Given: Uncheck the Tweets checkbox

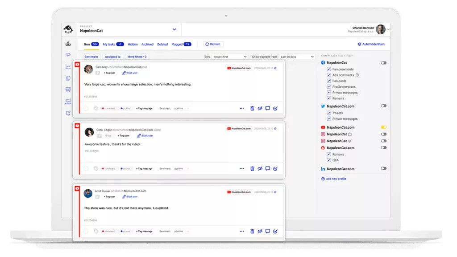Looking at the screenshot, I should [x=329, y=113].
